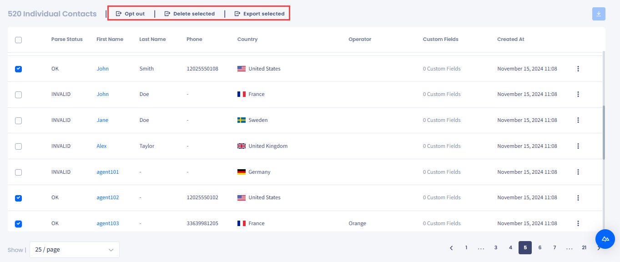
Task: Check the agent101 row checkbox
Action: (x=18, y=172)
